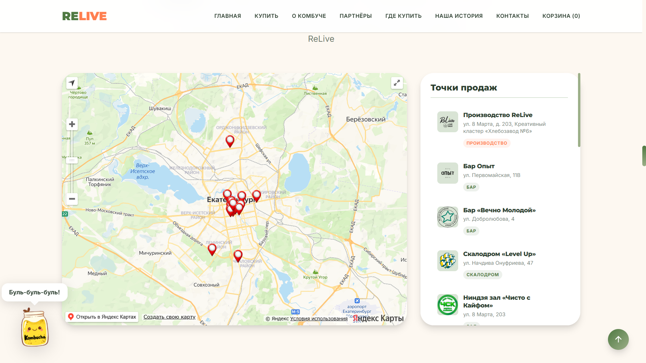Screen dimensions: 646x363
Task: Click the ReLive production logo thumbnail
Action: click(x=447, y=122)
